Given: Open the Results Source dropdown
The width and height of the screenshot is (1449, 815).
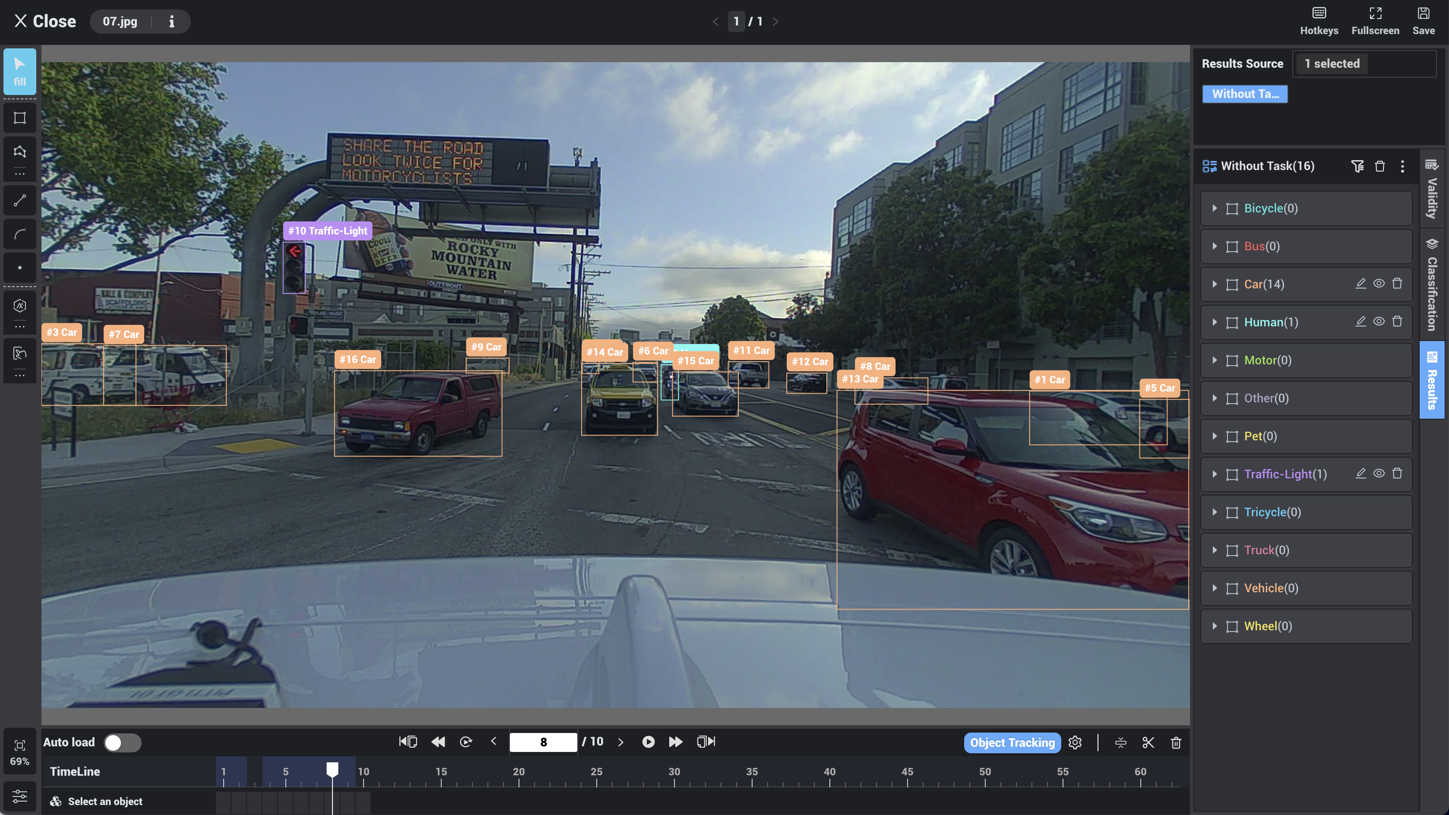Looking at the screenshot, I should point(1365,63).
